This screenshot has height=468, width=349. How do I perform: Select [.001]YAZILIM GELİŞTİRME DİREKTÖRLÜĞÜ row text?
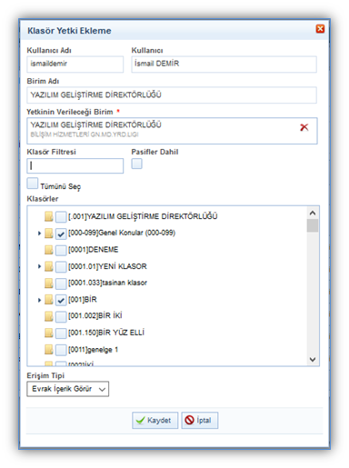click(143, 216)
